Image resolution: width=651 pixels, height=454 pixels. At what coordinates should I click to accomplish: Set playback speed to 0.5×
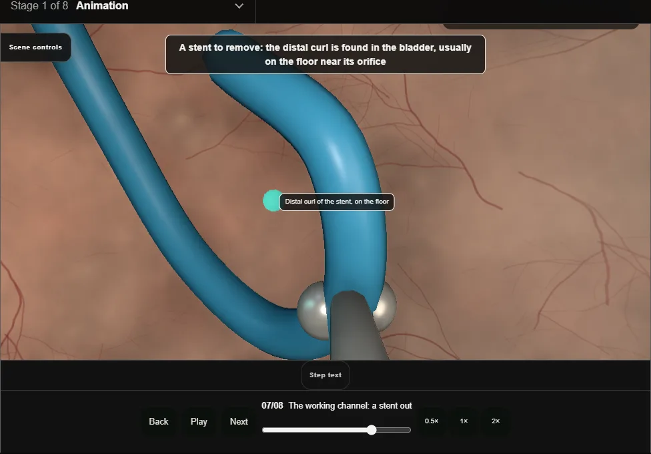[432, 421]
